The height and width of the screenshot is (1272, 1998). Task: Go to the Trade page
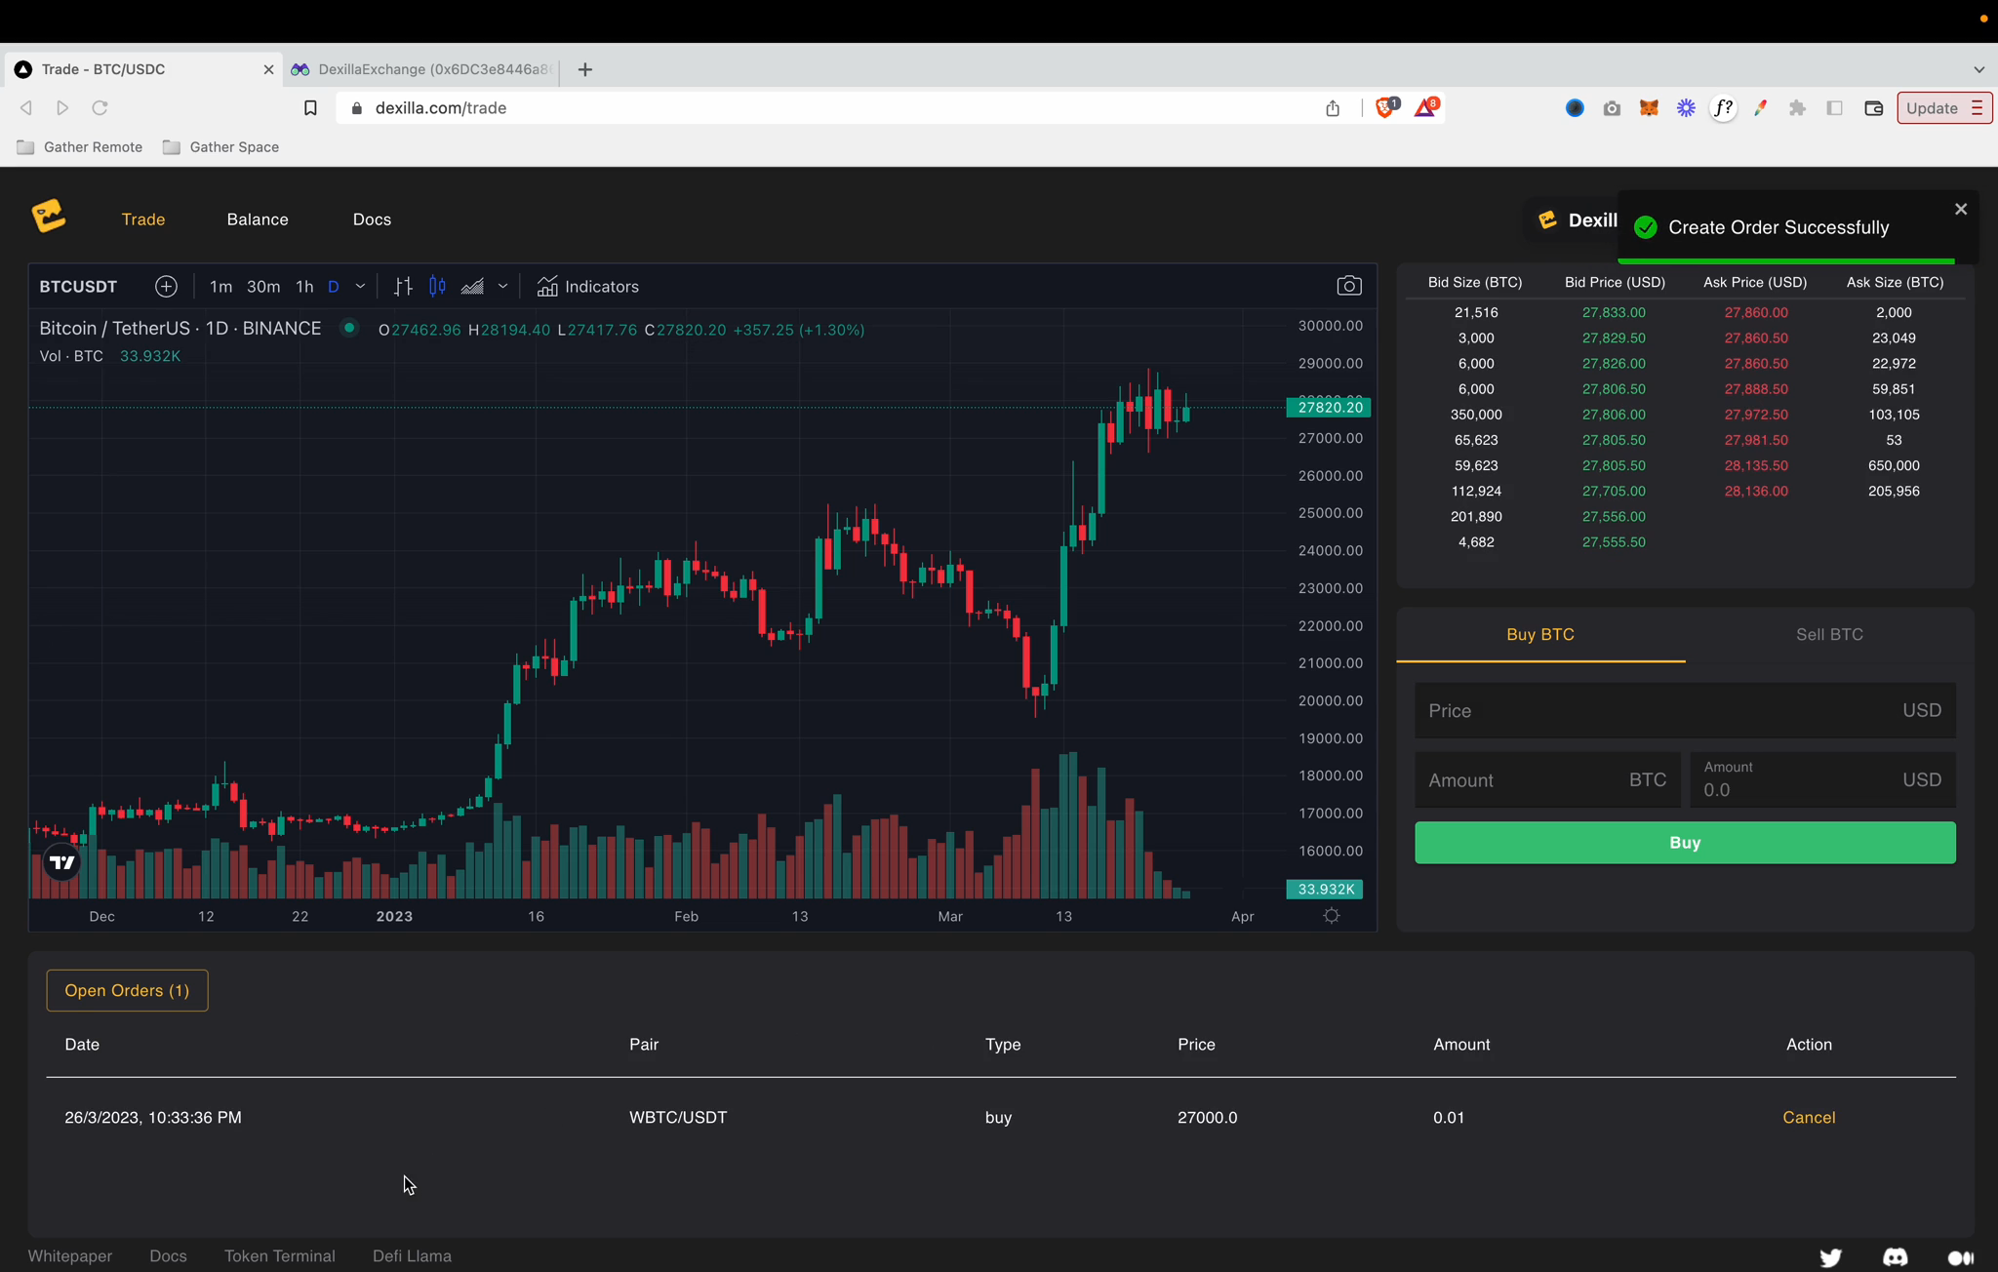point(143,219)
